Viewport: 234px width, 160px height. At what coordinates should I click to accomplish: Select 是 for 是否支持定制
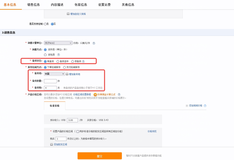tap(45, 24)
